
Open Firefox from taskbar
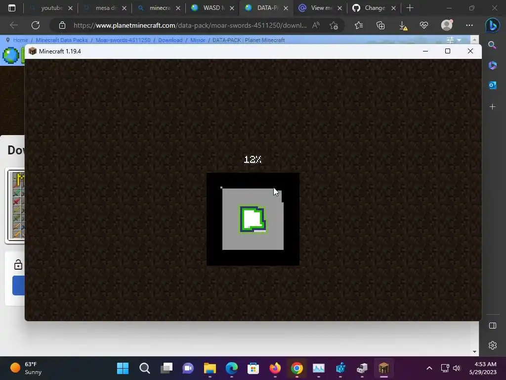[275, 368]
